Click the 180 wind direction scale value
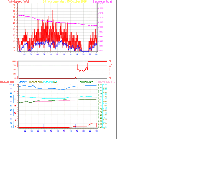This screenshot has width=204, height=171. click(14, 70)
